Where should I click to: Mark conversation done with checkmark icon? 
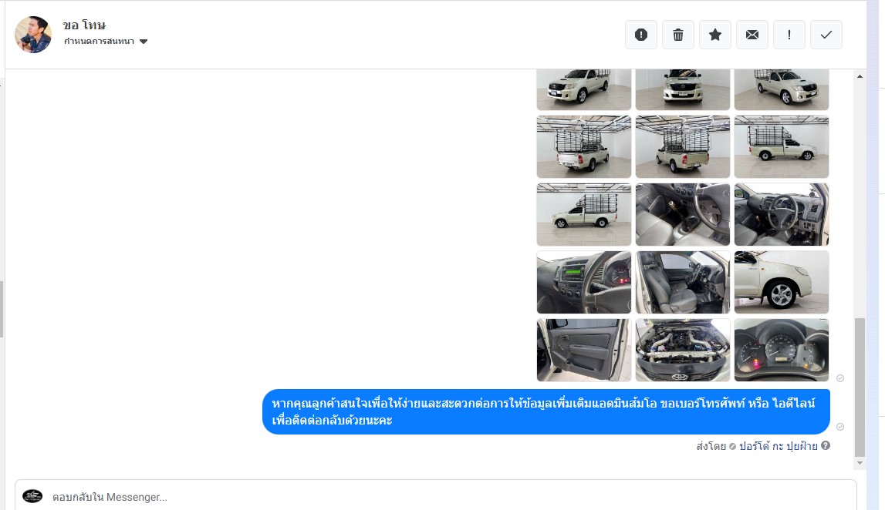click(826, 35)
